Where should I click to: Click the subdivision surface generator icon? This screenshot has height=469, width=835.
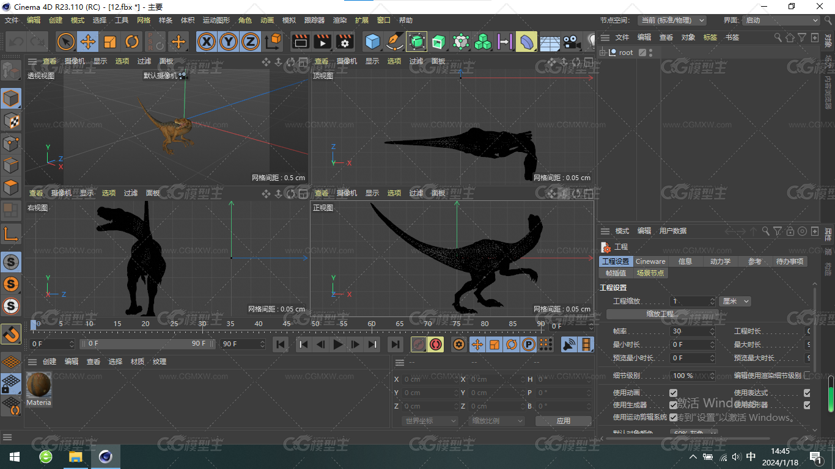[x=416, y=42]
